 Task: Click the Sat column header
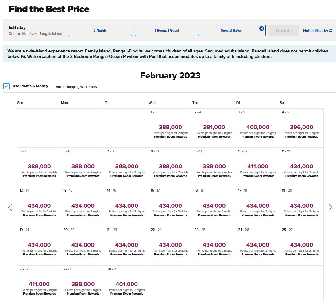coord(282,103)
